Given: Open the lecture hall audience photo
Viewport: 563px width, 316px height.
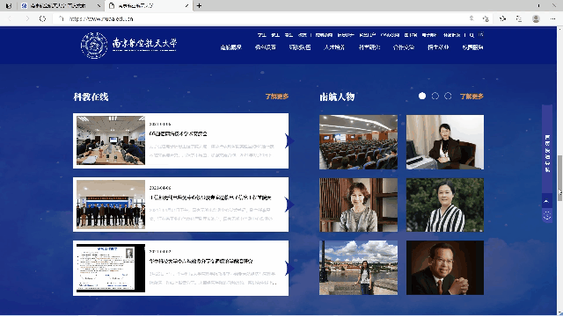Looking at the screenshot, I should pos(358,142).
